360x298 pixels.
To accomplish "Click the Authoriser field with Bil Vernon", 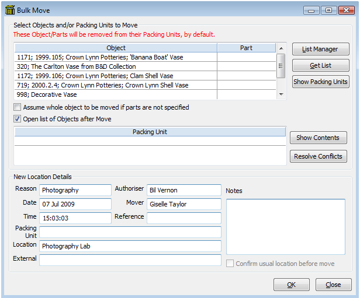I will [184, 190].
